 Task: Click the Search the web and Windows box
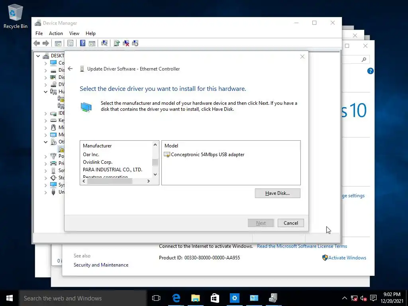pyautogui.click(x=83, y=298)
